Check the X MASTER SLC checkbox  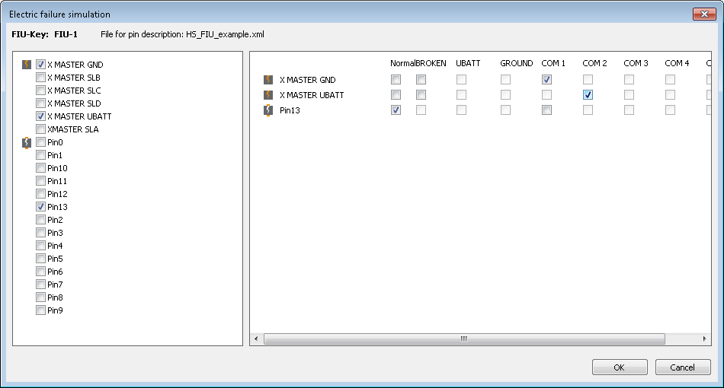point(40,91)
